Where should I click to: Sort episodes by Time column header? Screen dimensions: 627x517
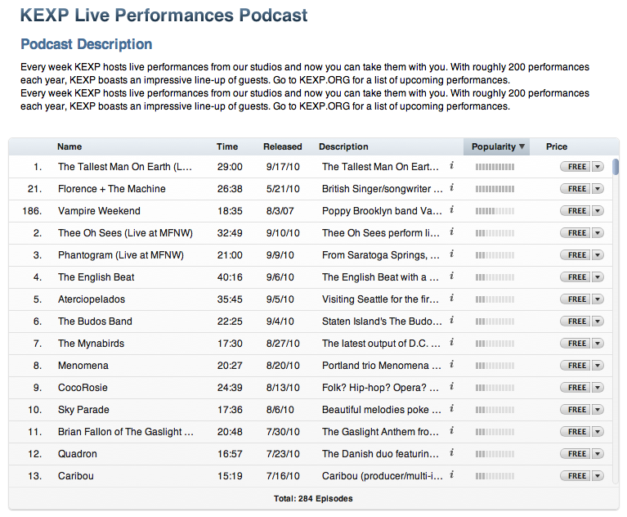[227, 147]
